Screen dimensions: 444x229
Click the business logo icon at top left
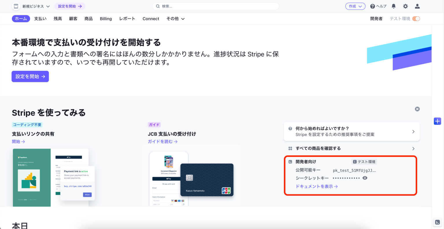(x=16, y=6)
